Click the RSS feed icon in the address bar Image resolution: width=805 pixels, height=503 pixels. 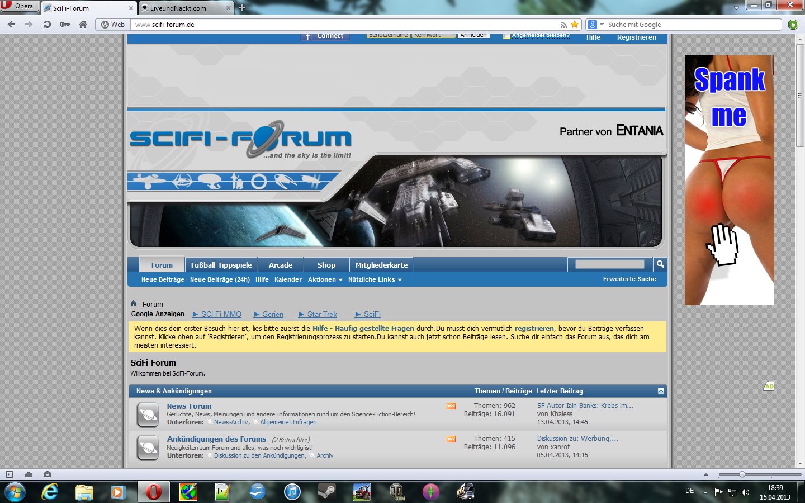tap(563, 25)
